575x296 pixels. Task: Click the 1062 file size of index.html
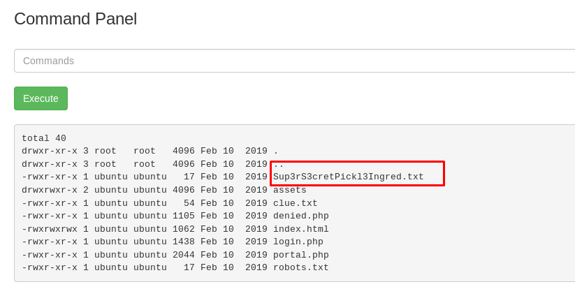click(x=184, y=229)
